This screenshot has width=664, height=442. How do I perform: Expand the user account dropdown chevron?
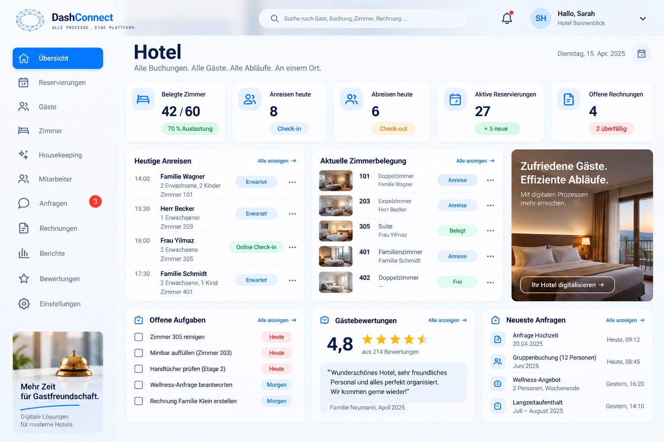tap(643, 19)
